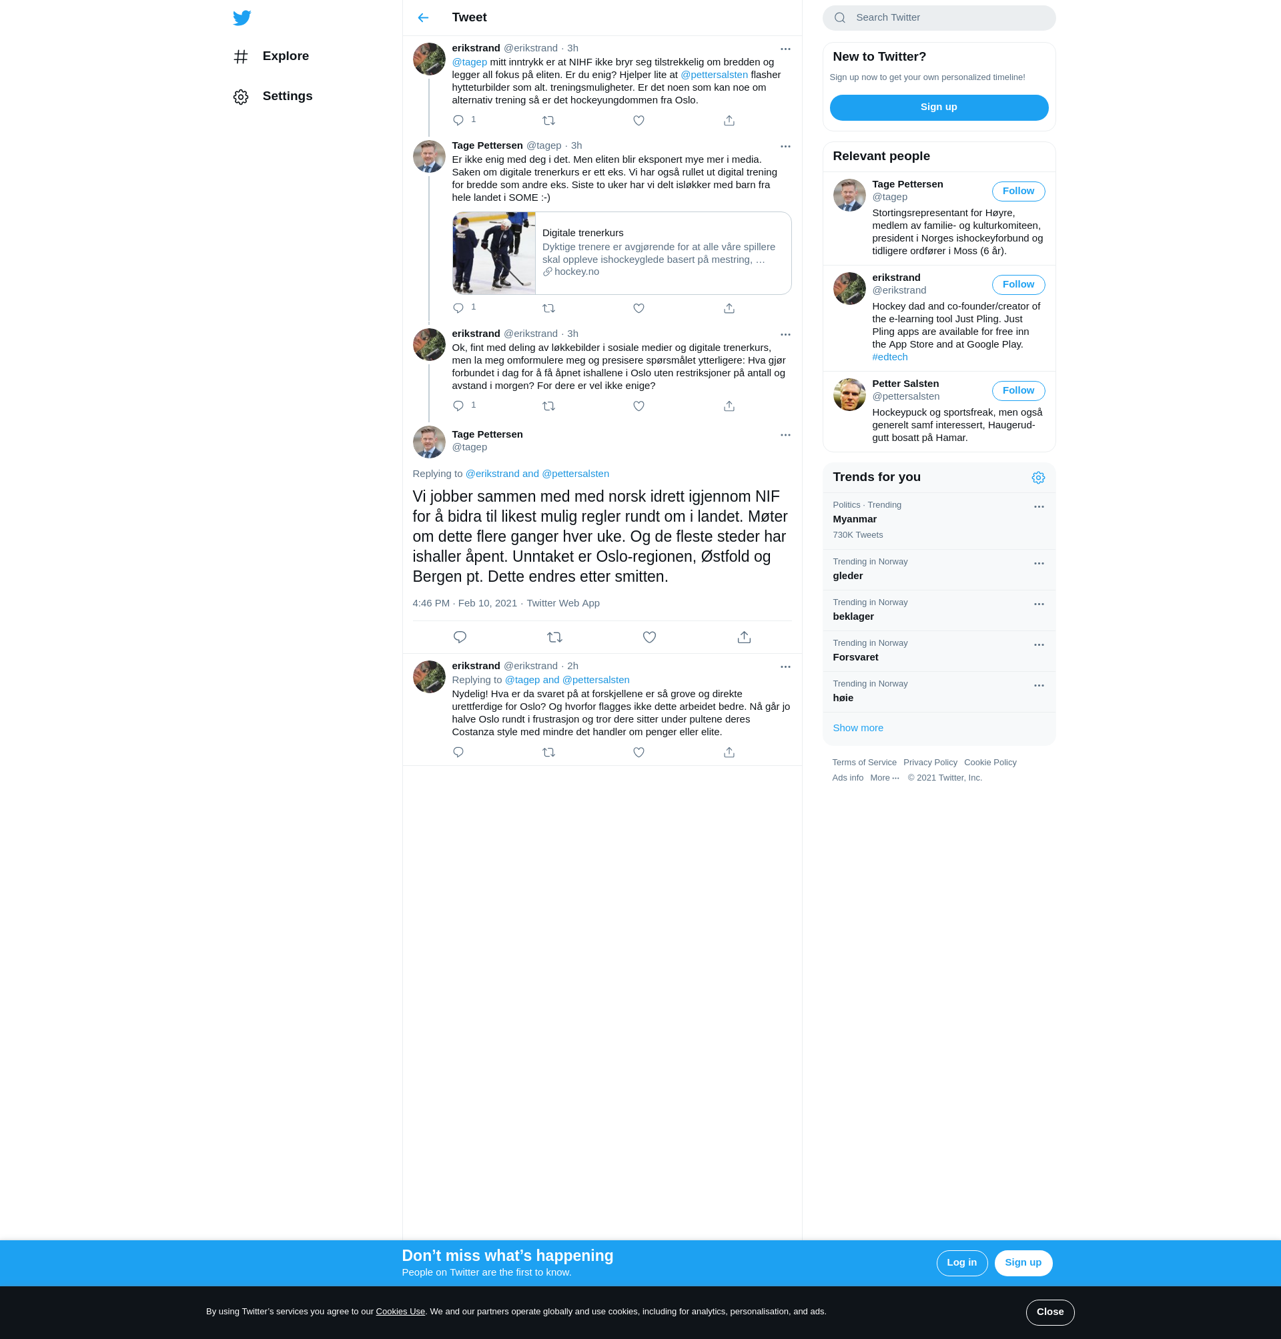Viewport: 1281px width, 1339px height.
Task: Like erikstrand's first tweet about NIHF
Action: point(638,120)
